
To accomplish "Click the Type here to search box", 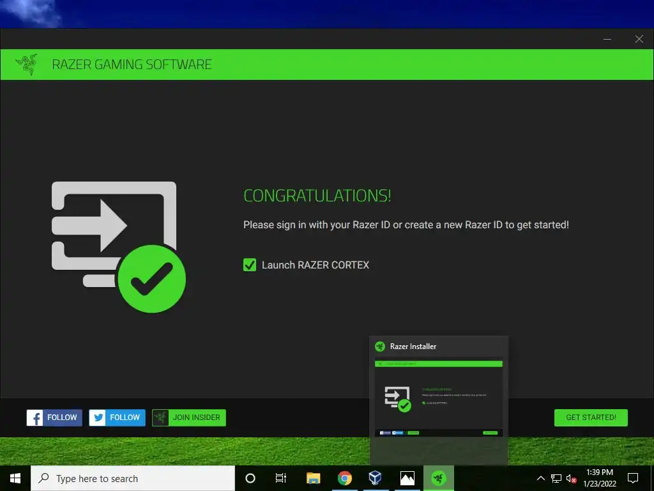I will (x=133, y=478).
